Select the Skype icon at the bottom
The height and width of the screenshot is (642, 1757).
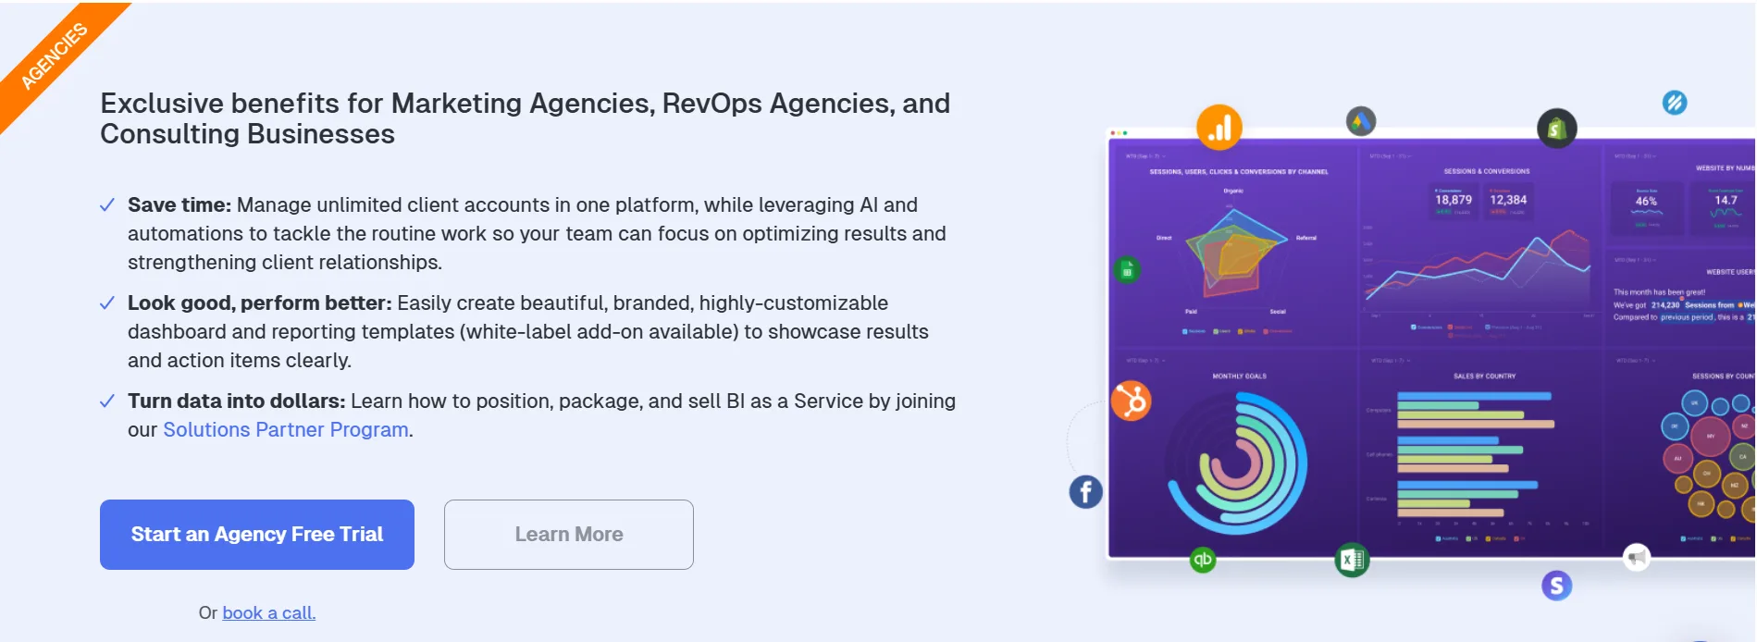(x=1555, y=586)
